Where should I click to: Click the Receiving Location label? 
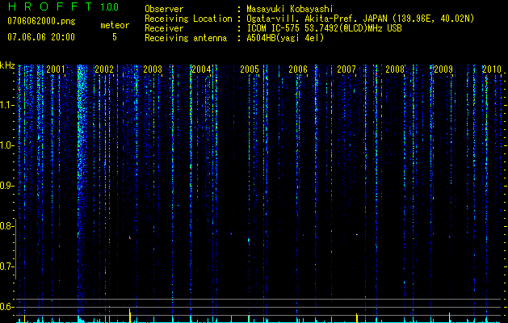coord(188,19)
